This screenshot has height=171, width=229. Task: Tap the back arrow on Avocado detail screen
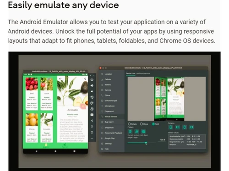pos(60,79)
